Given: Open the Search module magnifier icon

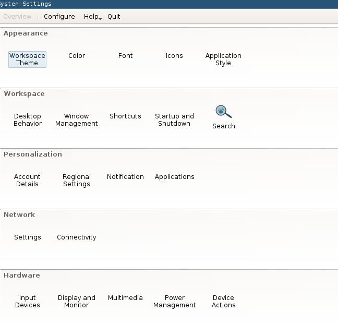Looking at the screenshot, I should pos(223,112).
